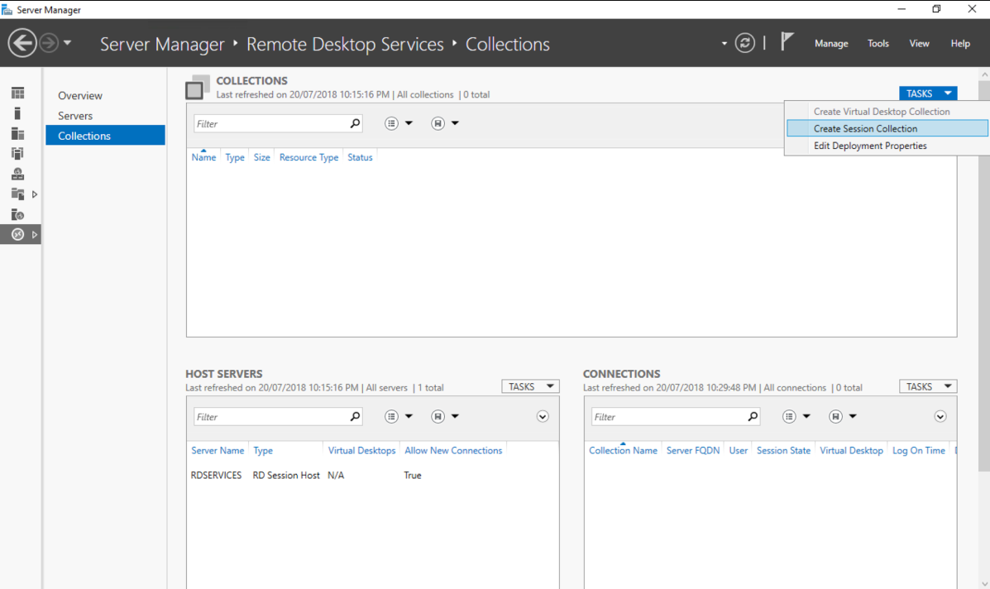Sort Host Servers by the Virtual Desktops column
The height and width of the screenshot is (589, 990).
click(361, 450)
